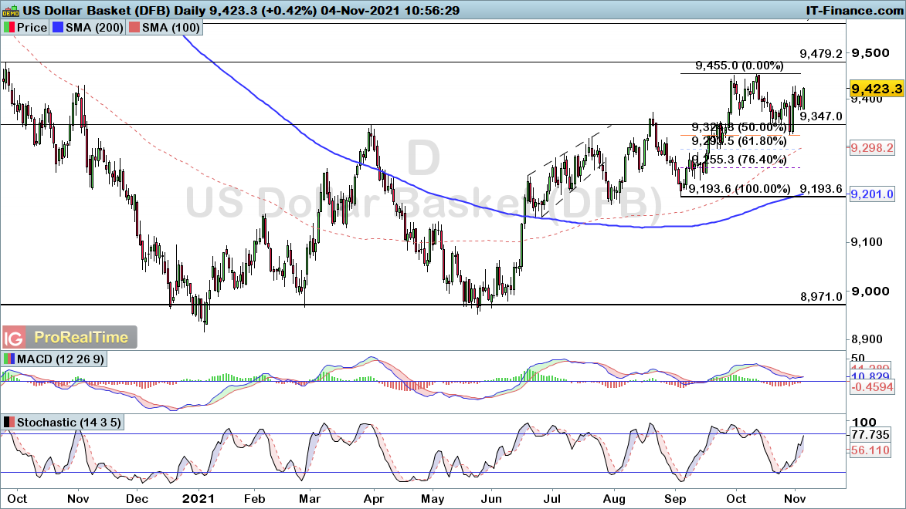The width and height of the screenshot is (906, 509).
Task: Click the 2021 label on the time axis
Action: point(199,499)
